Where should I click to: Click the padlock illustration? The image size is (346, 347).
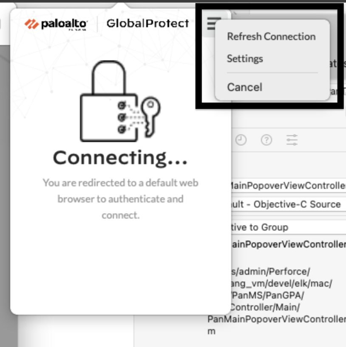pyautogui.click(x=109, y=101)
